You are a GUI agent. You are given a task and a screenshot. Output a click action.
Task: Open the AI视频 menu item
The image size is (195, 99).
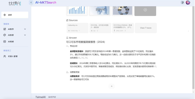coord(15,42)
